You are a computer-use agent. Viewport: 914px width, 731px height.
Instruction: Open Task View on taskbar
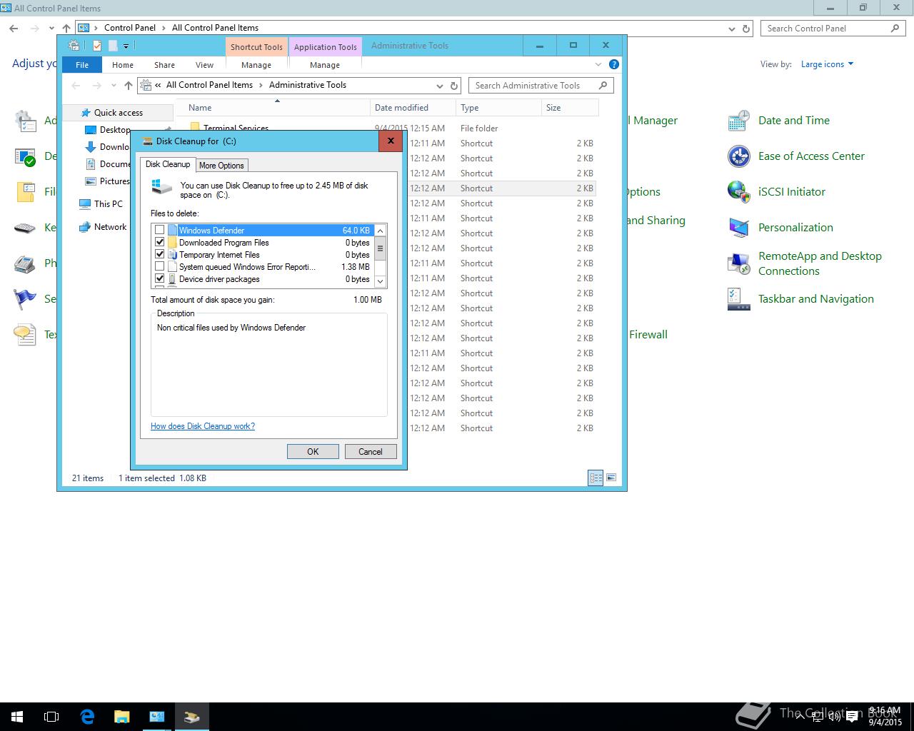click(51, 717)
